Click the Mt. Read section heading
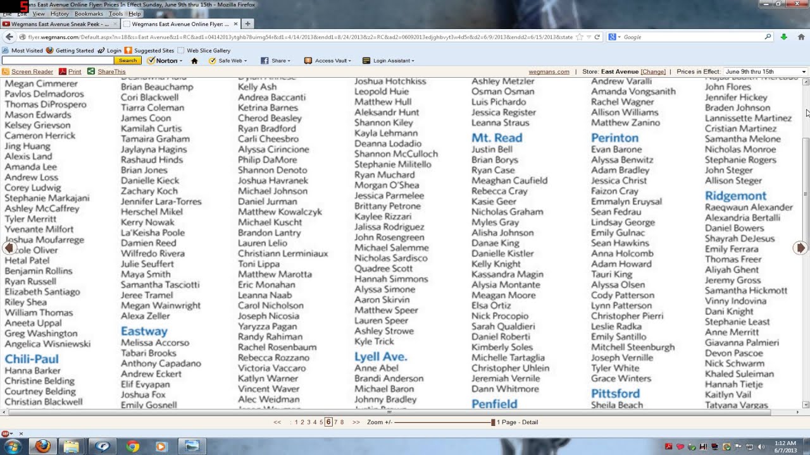The height and width of the screenshot is (455, 810). [x=497, y=138]
